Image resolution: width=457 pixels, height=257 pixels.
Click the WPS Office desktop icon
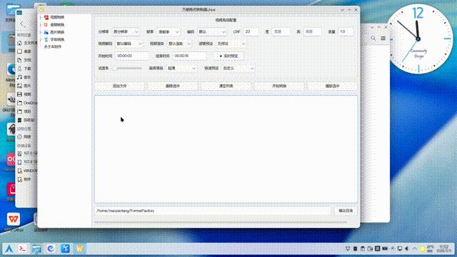(x=13, y=221)
